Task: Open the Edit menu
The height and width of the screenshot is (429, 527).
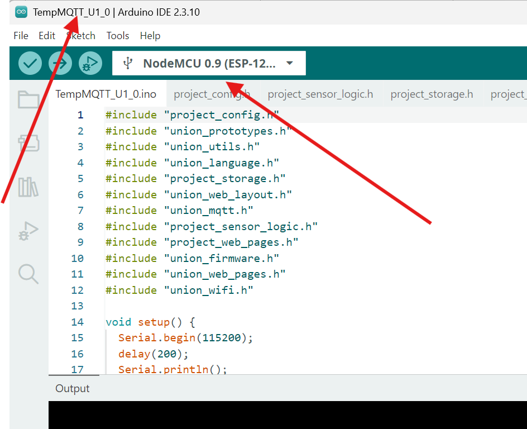Action: click(x=47, y=36)
